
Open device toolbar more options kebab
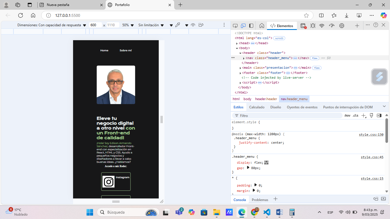(x=224, y=25)
